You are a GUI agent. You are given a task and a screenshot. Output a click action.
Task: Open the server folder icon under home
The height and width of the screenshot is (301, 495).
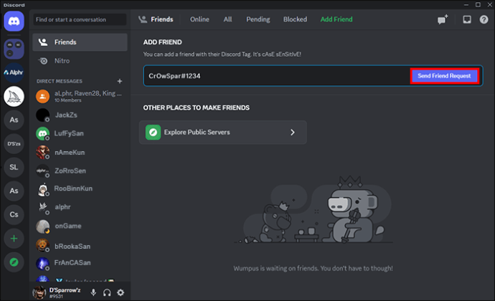[14, 49]
